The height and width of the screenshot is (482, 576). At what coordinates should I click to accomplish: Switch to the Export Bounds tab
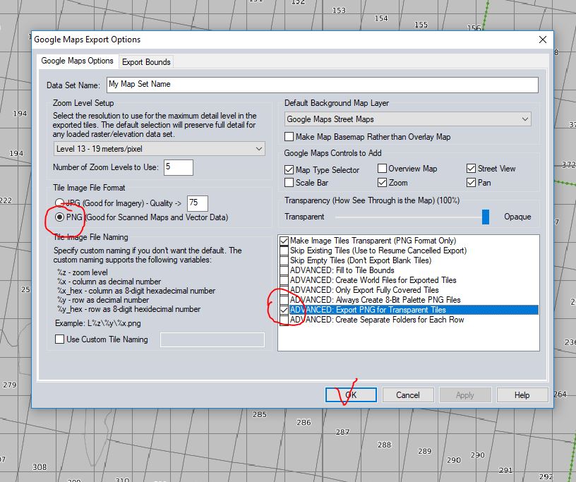[146, 62]
